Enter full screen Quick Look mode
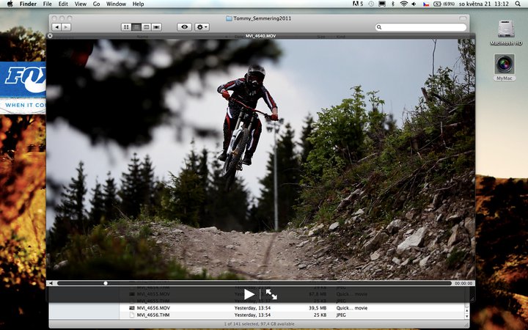 click(x=271, y=294)
